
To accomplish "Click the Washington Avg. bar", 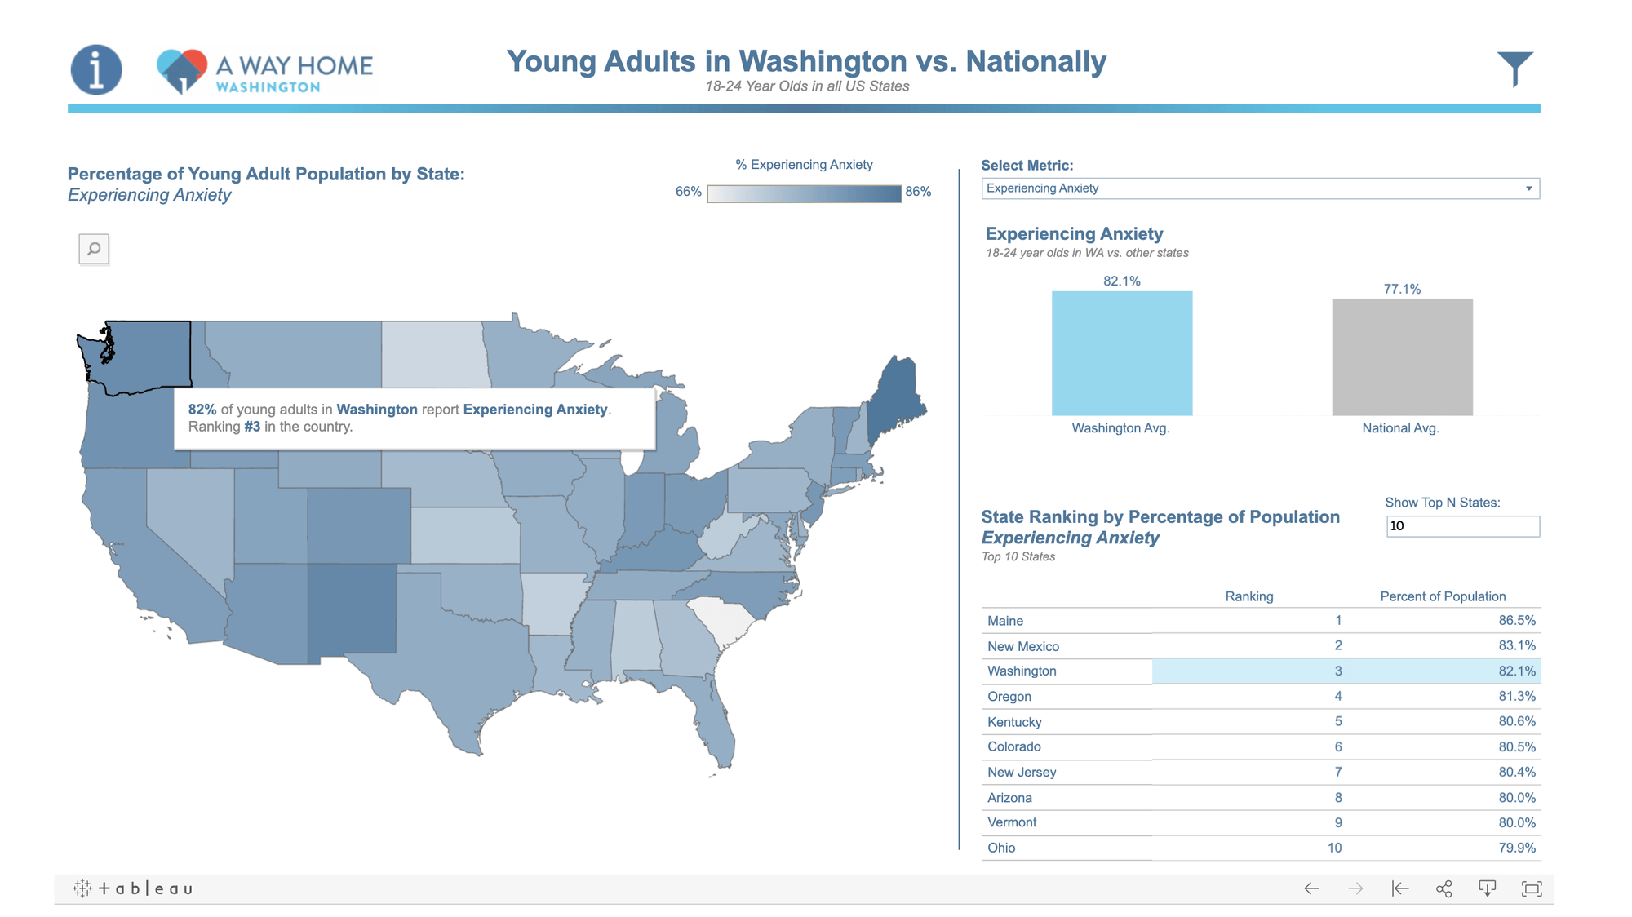I will [x=1123, y=355].
